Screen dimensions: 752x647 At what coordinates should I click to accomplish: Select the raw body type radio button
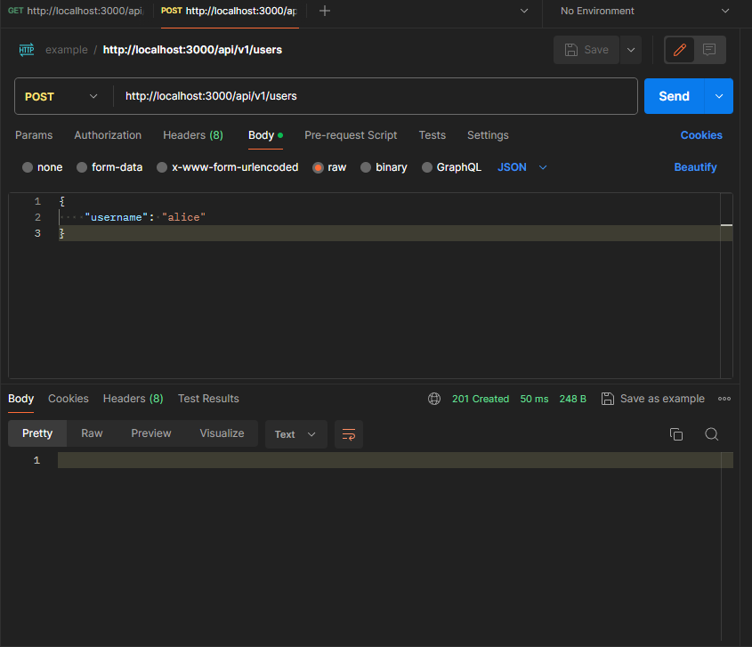[x=318, y=166]
